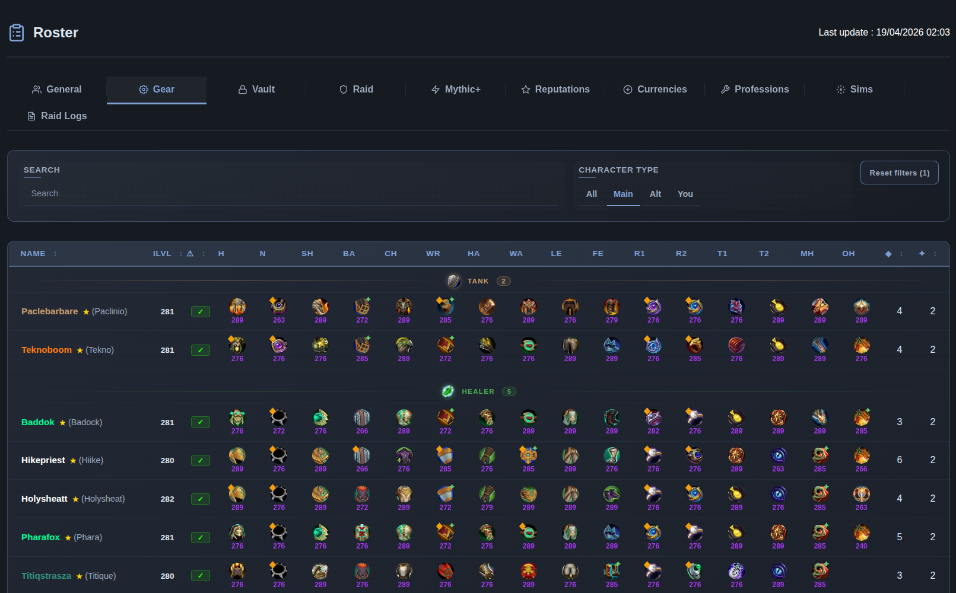
Task: Open the Raid tab
Action: [x=356, y=90]
